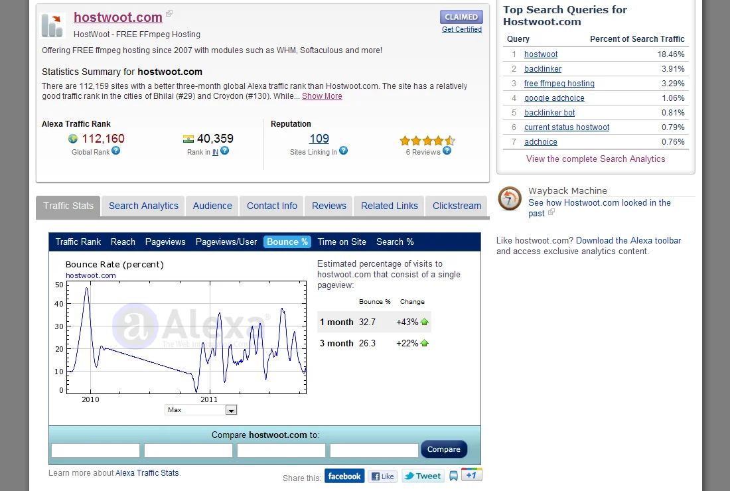Open the 'free ffmpeg hosting' query link
The width and height of the screenshot is (730, 491).
[x=559, y=84]
